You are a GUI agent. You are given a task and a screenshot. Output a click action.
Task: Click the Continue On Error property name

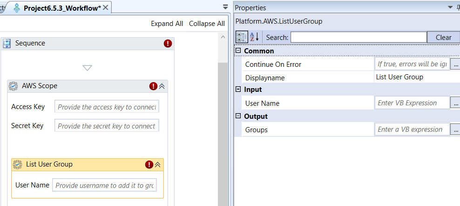[273, 64]
